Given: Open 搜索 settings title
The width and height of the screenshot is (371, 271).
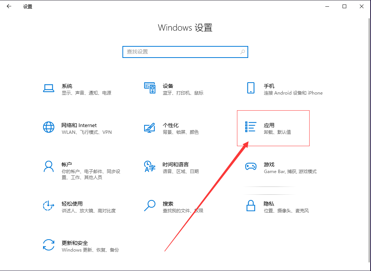Looking at the screenshot, I should click(168, 204).
